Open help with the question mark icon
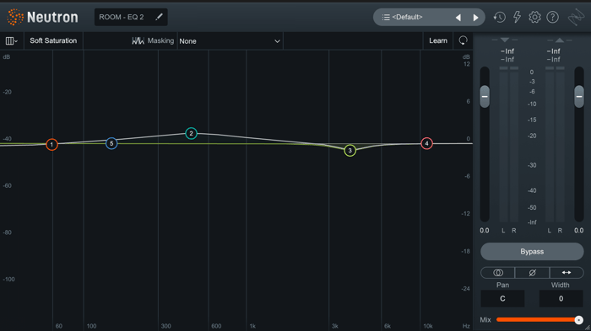The width and height of the screenshot is (591, 331). pyautogui.click(x=552, y=17)
